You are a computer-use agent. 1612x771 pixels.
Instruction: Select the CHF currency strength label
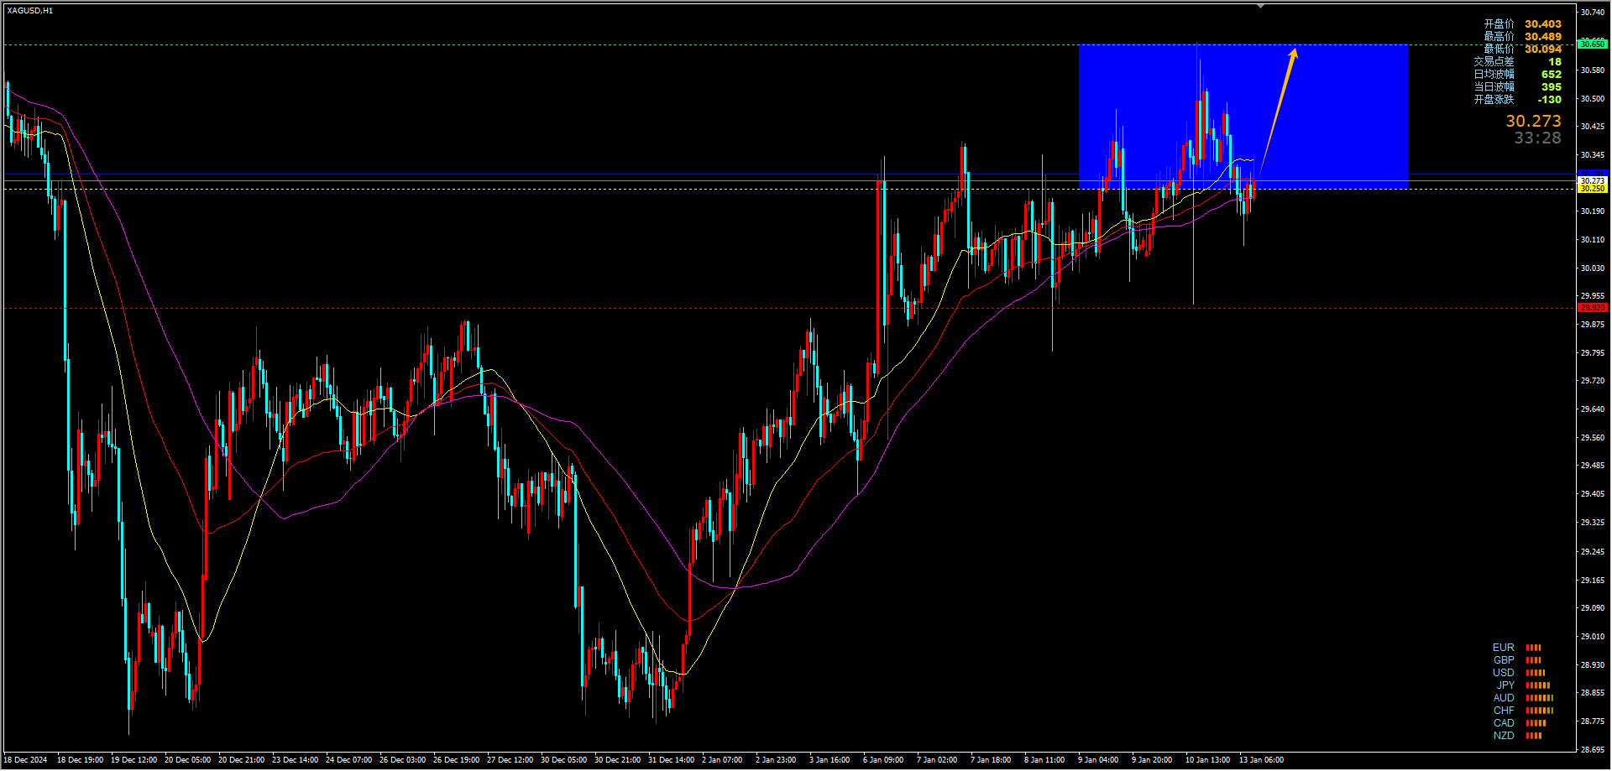pos(1503,711)
